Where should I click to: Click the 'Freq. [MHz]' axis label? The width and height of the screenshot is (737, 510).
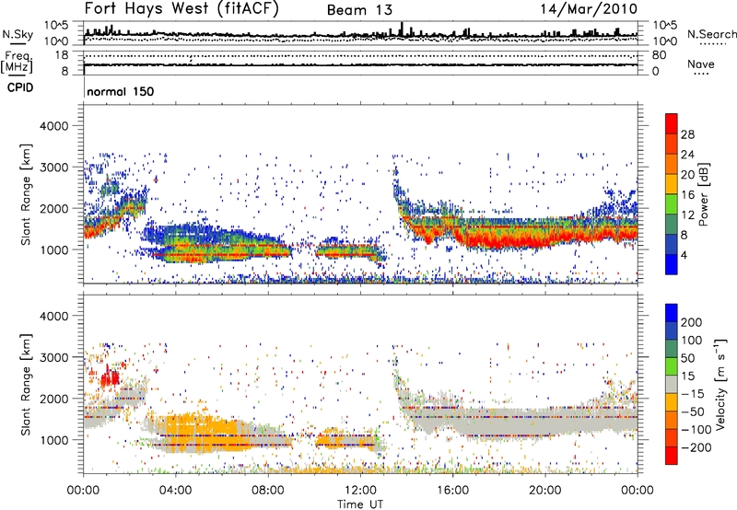pyautogui.click(x=17, y=63)
